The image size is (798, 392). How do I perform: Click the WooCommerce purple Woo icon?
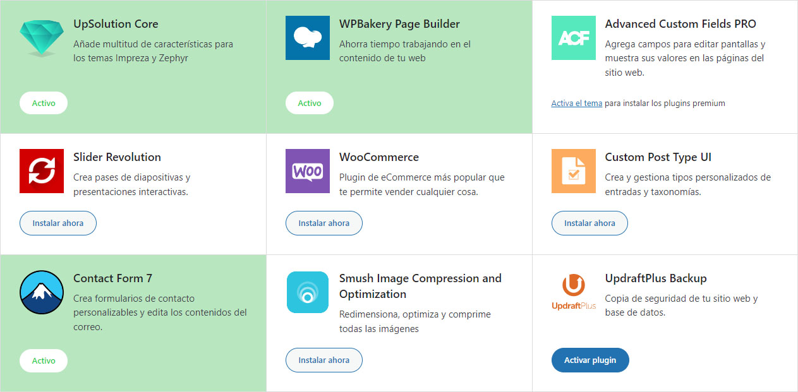[308, 171]
